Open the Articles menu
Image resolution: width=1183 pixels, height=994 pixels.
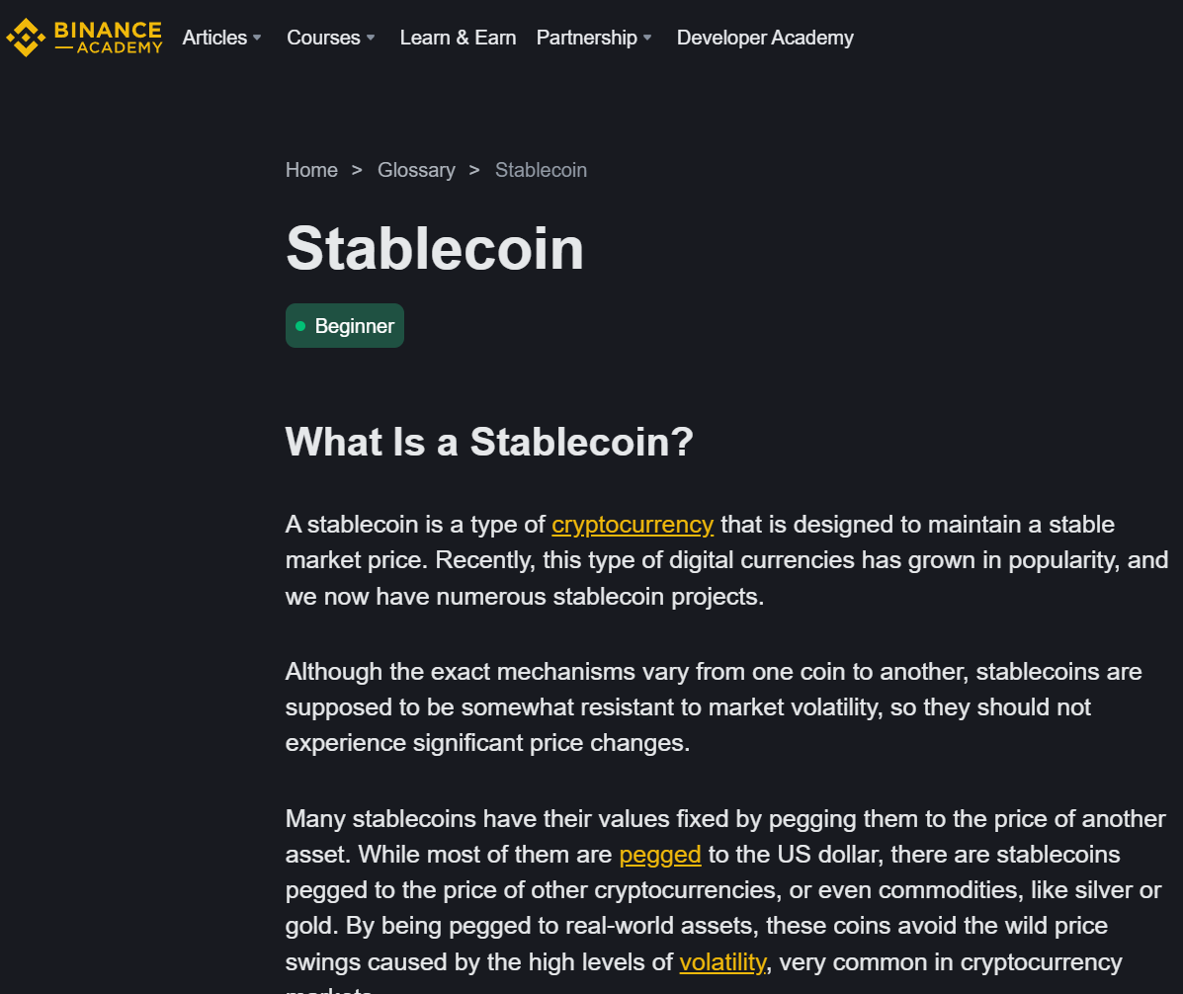pos(215,38)
